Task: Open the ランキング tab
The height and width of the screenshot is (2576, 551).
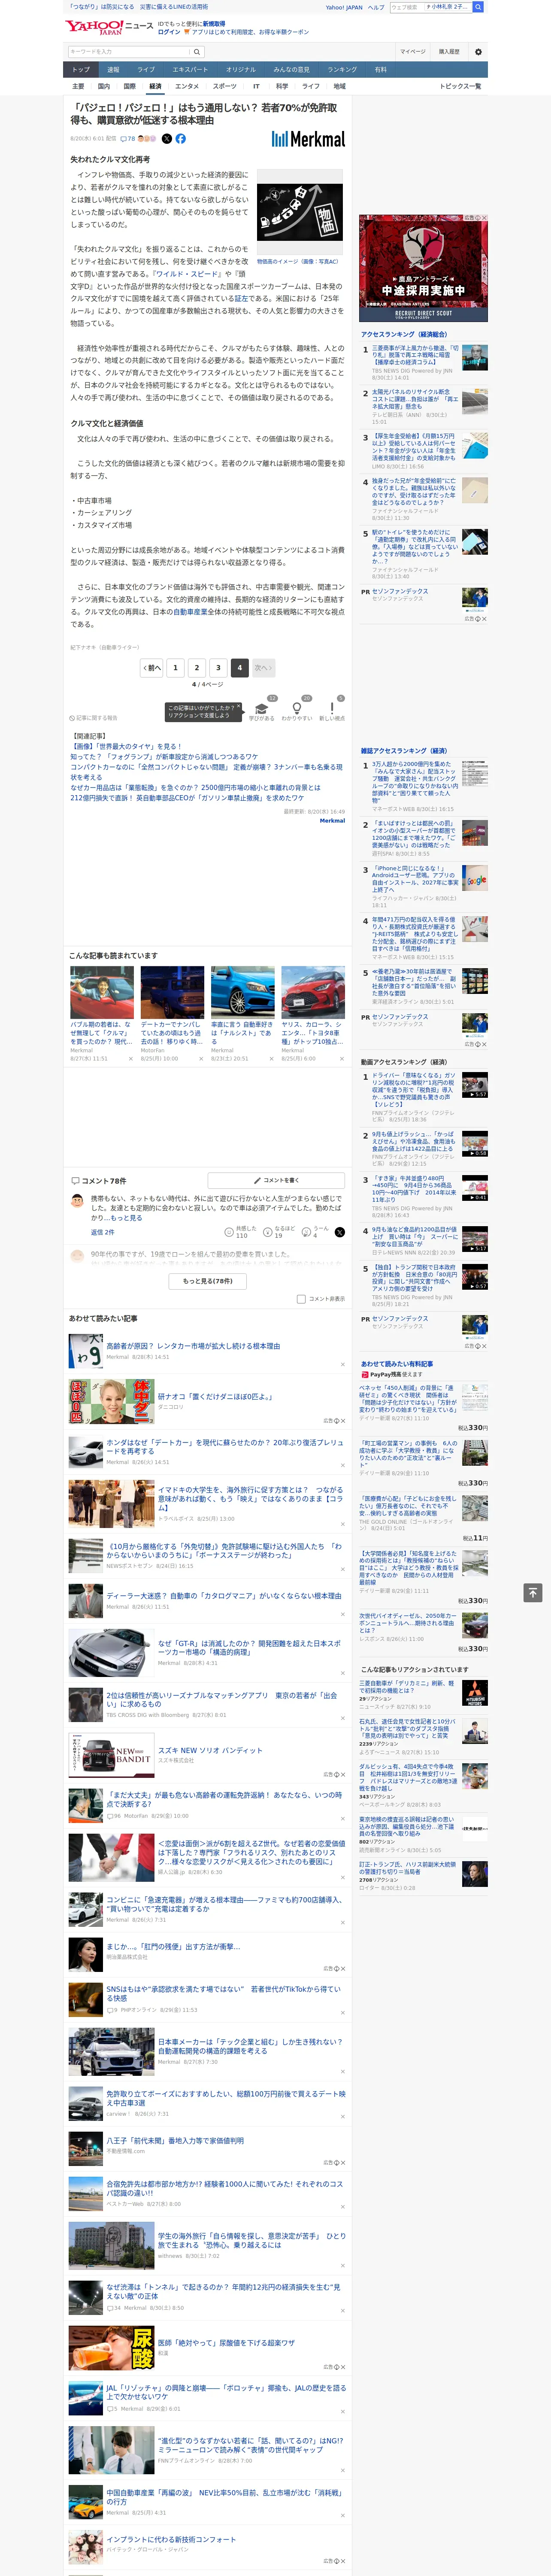Action: (x=342, y=70)
